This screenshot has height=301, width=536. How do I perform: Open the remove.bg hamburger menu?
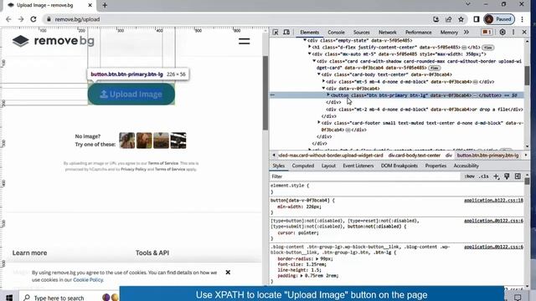pos(244,41)
